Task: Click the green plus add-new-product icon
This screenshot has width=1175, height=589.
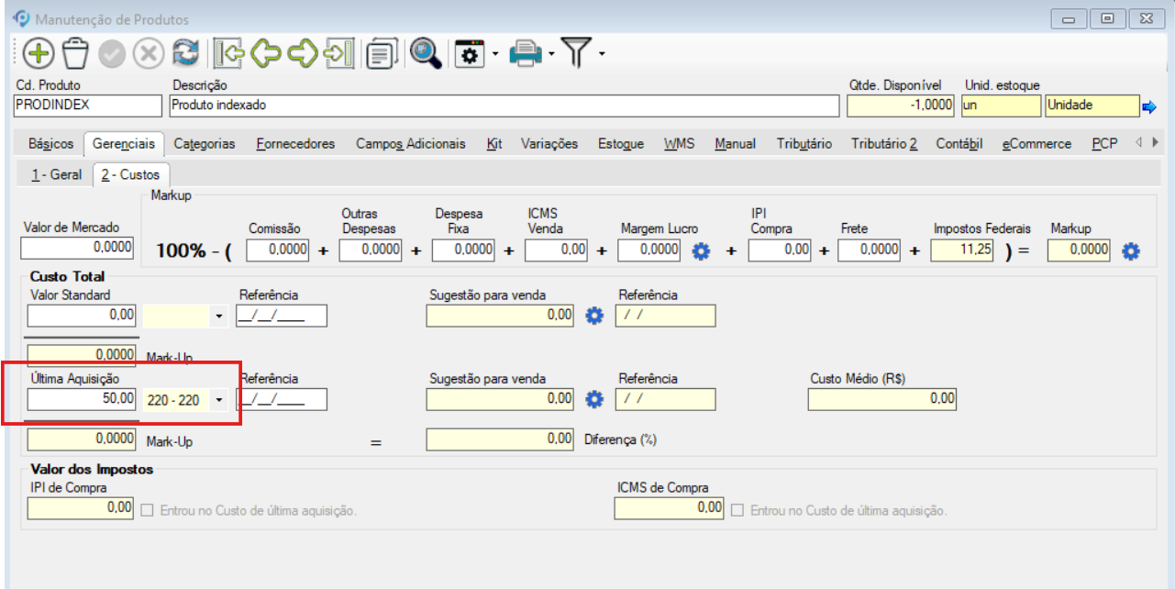Action: click(39, 54)
